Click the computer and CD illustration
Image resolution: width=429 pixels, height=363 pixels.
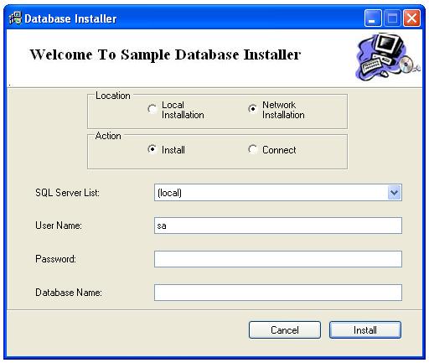pyautogui.click(x=388, y=57)
